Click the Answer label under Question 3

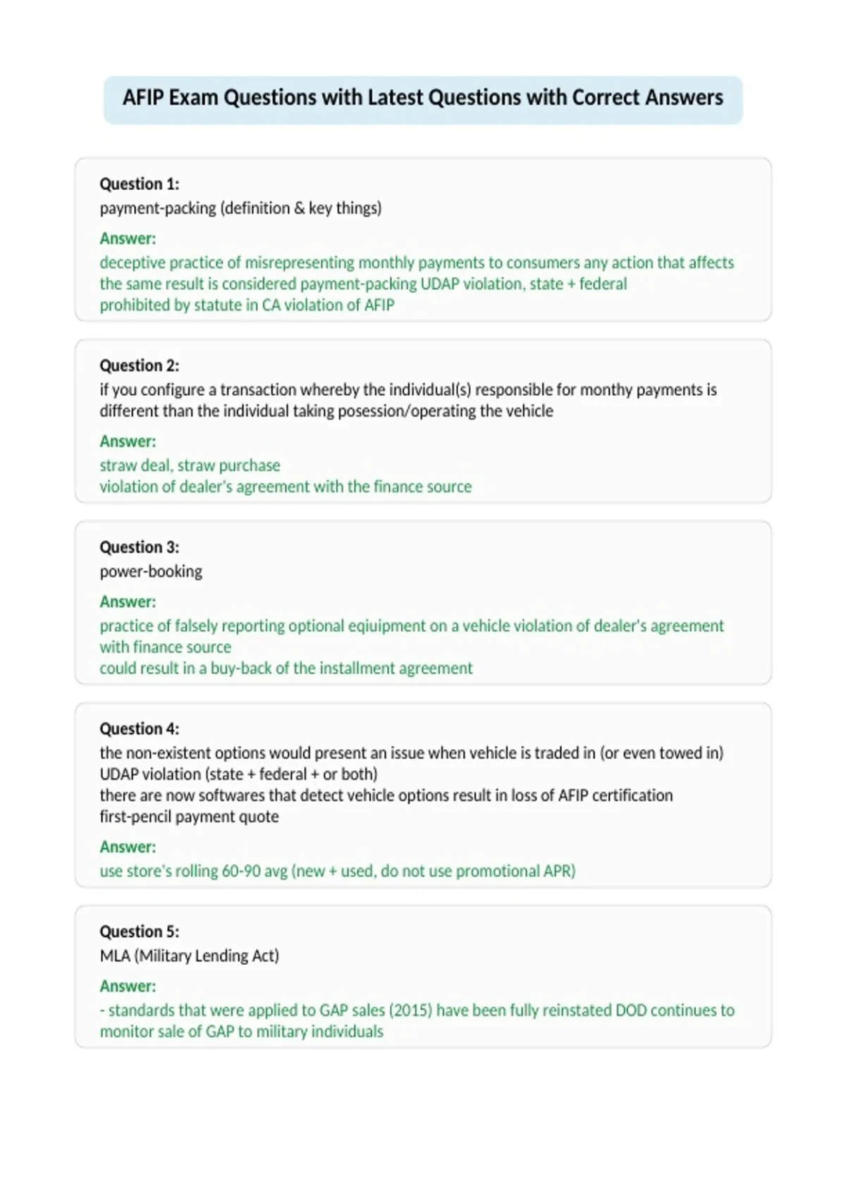pyautogui.click(x=128, y=602)
